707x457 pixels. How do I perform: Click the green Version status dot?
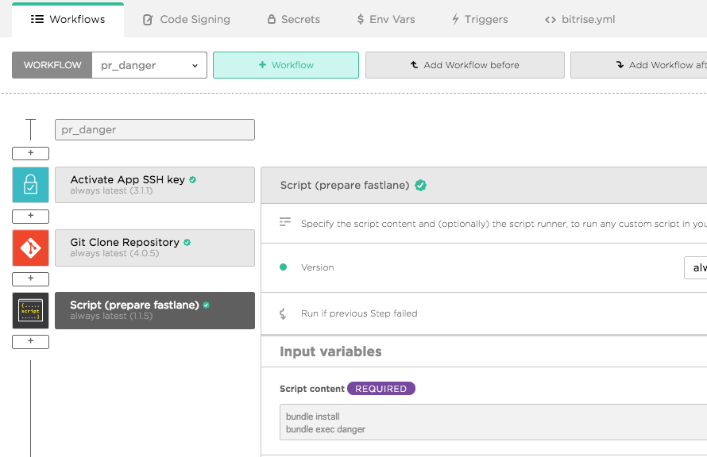point(283,267)
